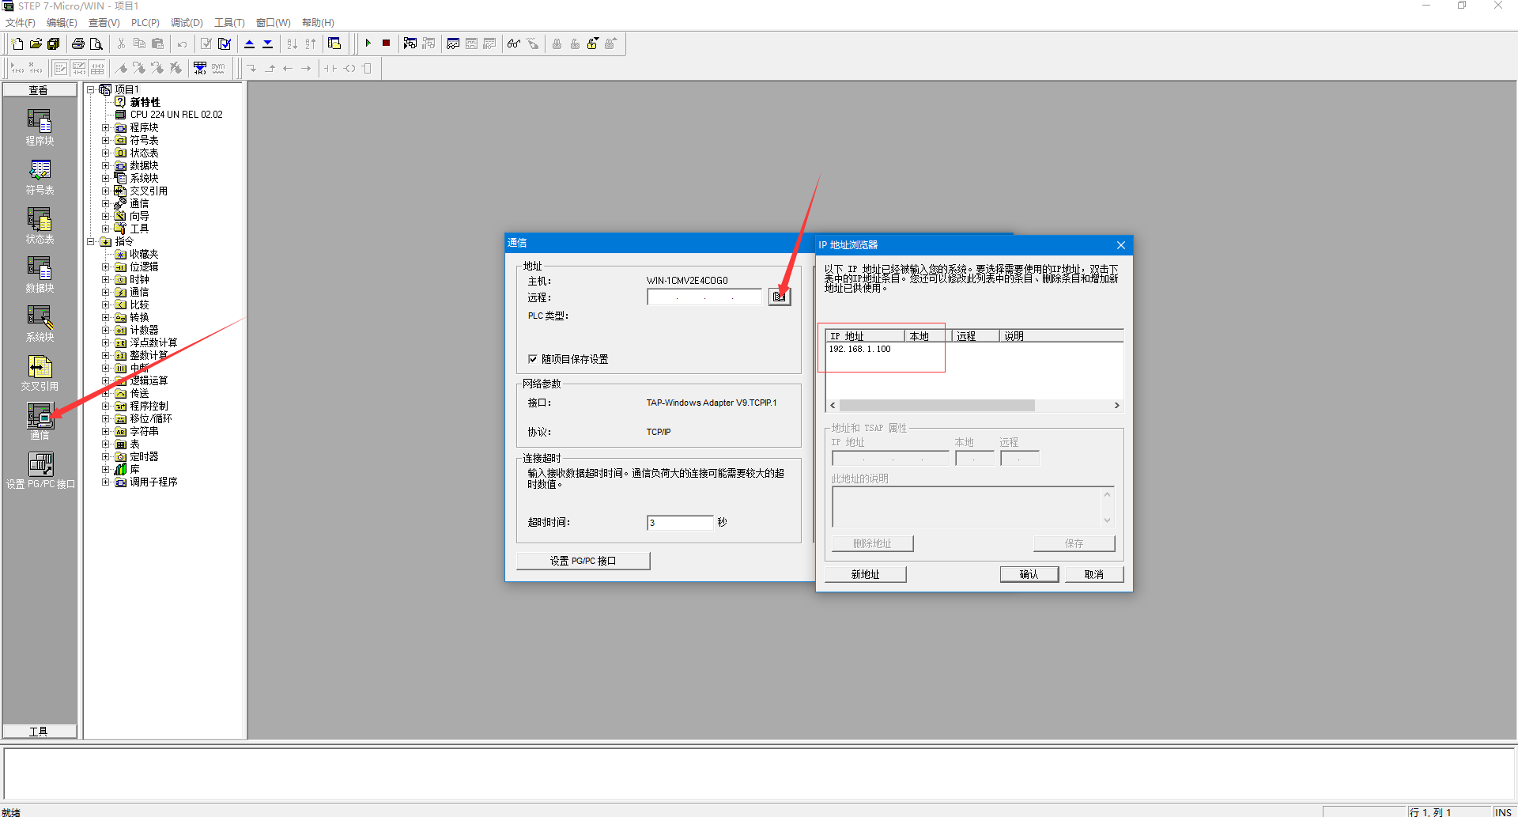Open the 调试(D) menu
This screenshot has width=1518, height=817.
tap(187, 23)
